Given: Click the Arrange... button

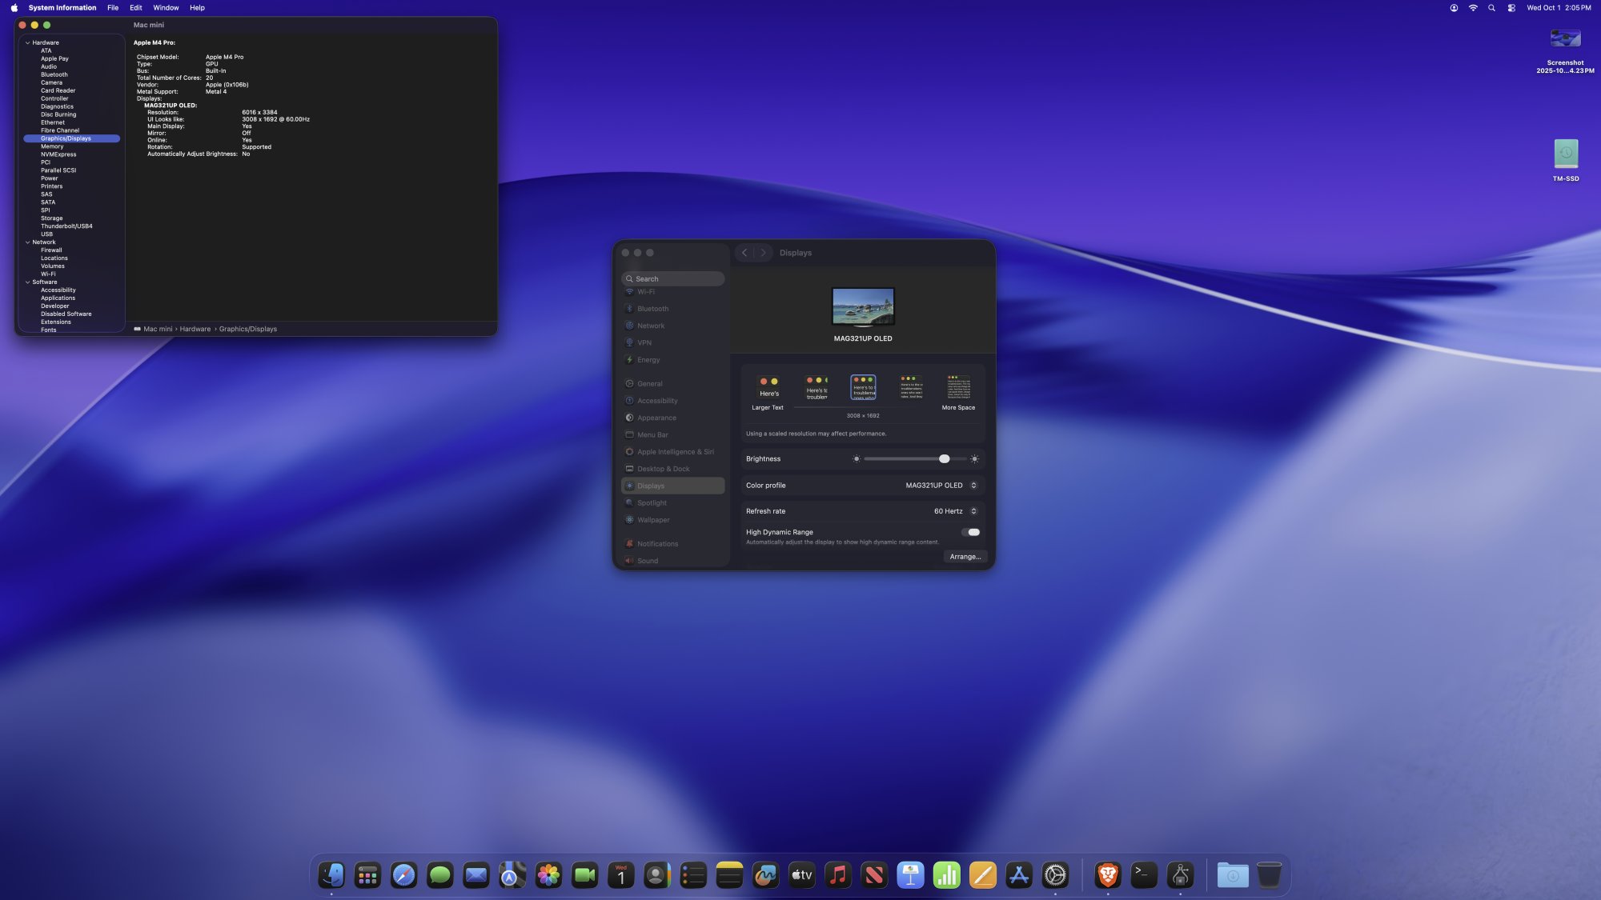Looking at the screenshot, I should pos(965,557).
